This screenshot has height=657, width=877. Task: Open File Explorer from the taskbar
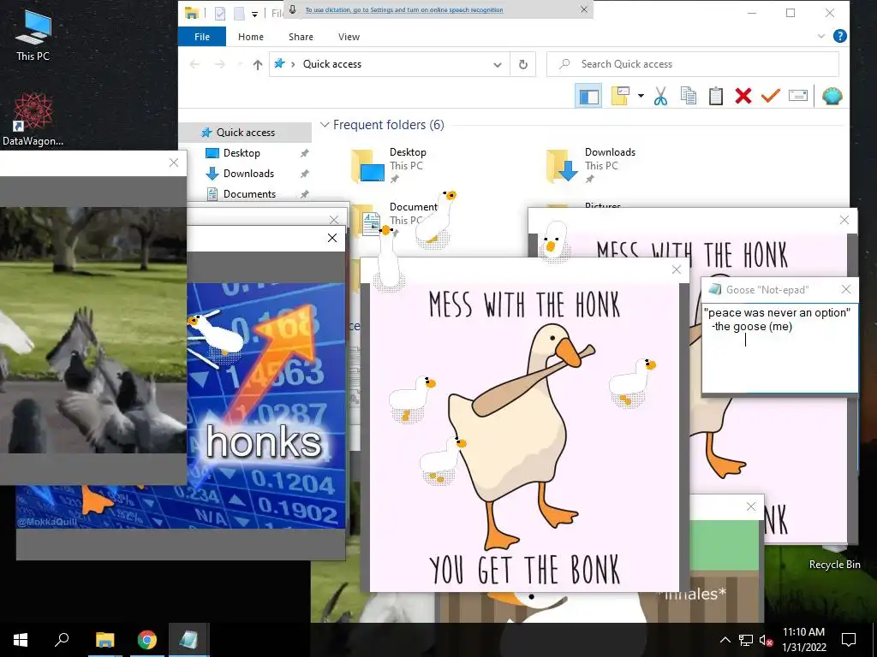(104, 640)
